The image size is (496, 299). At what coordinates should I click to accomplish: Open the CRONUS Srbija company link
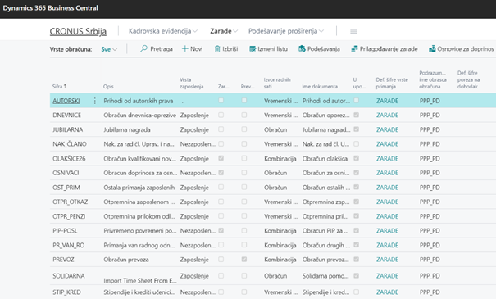pyautogui.click(x=78, y=31)
